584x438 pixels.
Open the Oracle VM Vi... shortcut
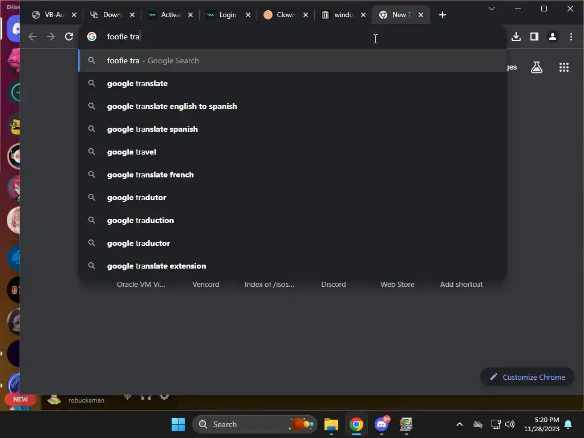[141, 284]
